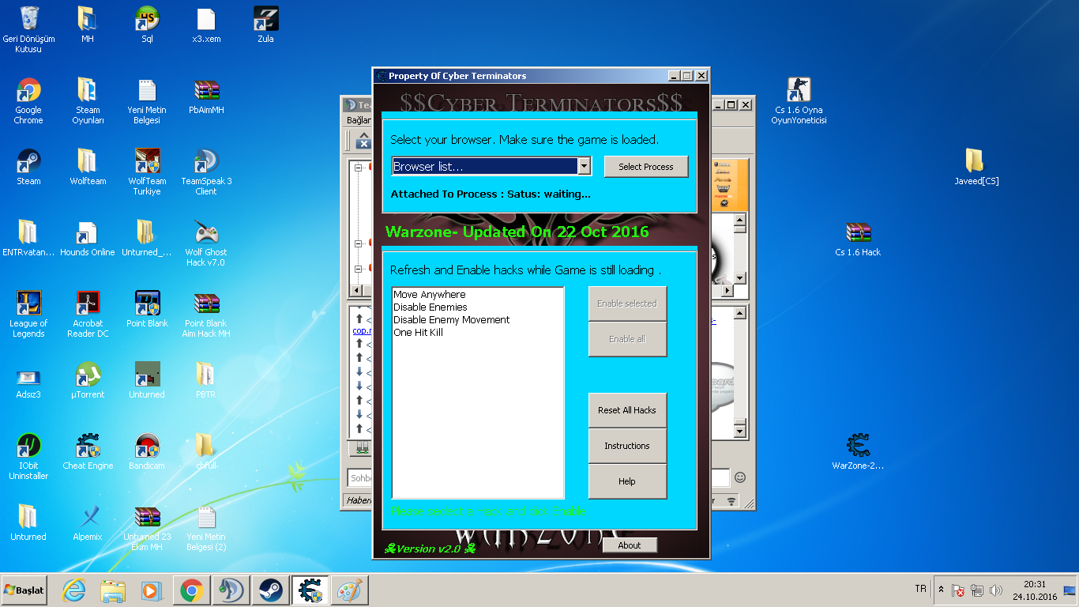Switch to TeamSpeak on the taskbar
This screenshot has height=607, width=1079.
(x=231, y=590)
